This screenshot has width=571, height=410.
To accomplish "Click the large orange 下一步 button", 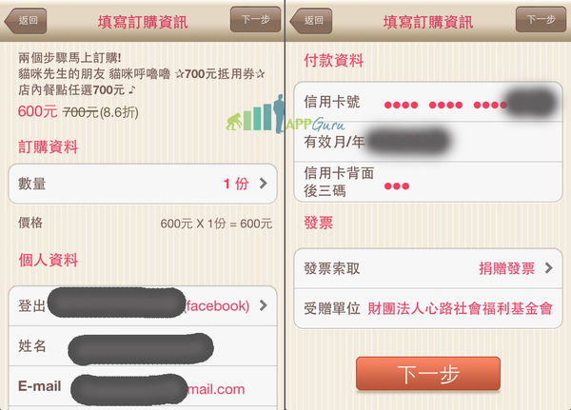I will (428, 374).
